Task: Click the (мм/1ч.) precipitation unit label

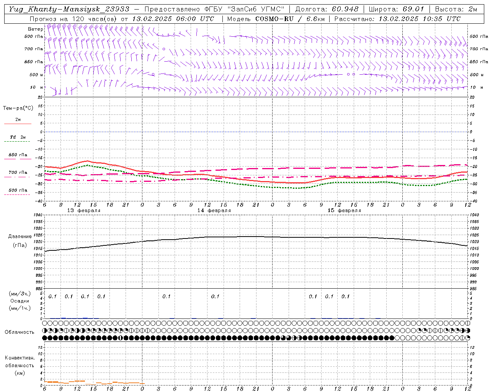Action: click(20, 309)
